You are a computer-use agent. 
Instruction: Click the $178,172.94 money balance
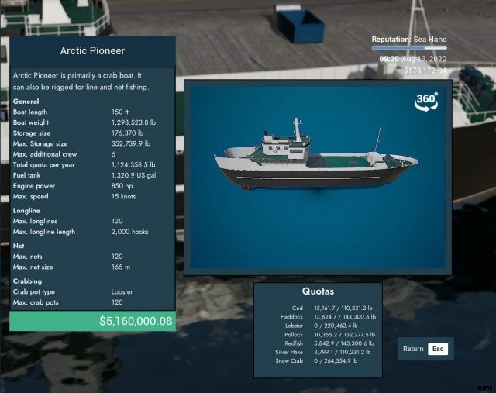[425, 71]
